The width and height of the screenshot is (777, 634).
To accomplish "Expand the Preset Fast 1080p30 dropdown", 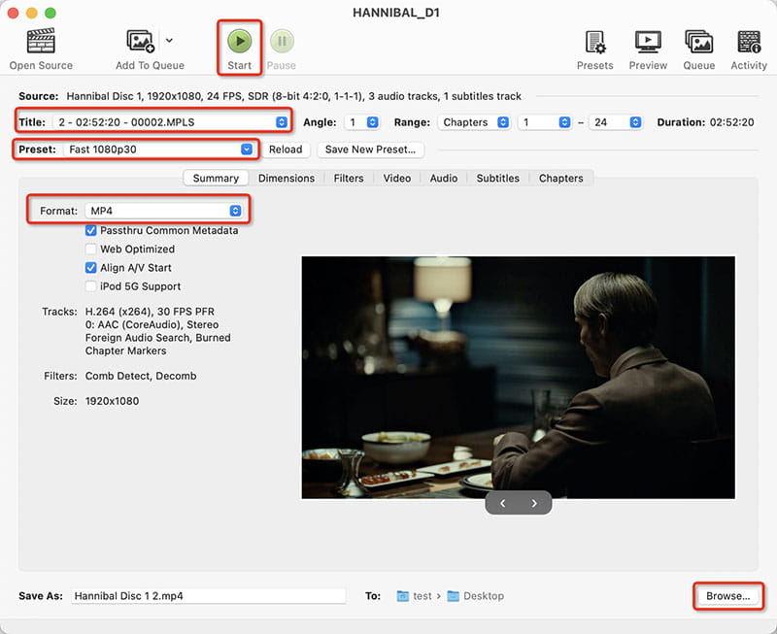I will click(159, 150).
